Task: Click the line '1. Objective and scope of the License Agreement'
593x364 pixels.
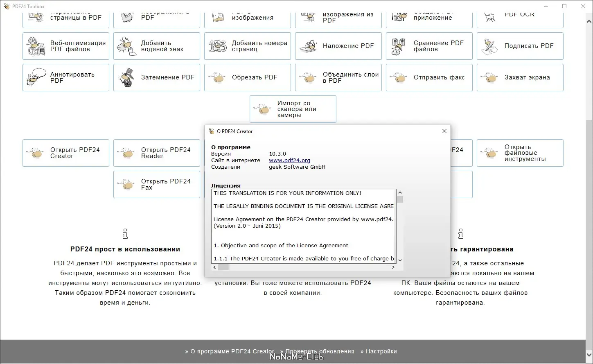Action: click(x=281, y=246)
